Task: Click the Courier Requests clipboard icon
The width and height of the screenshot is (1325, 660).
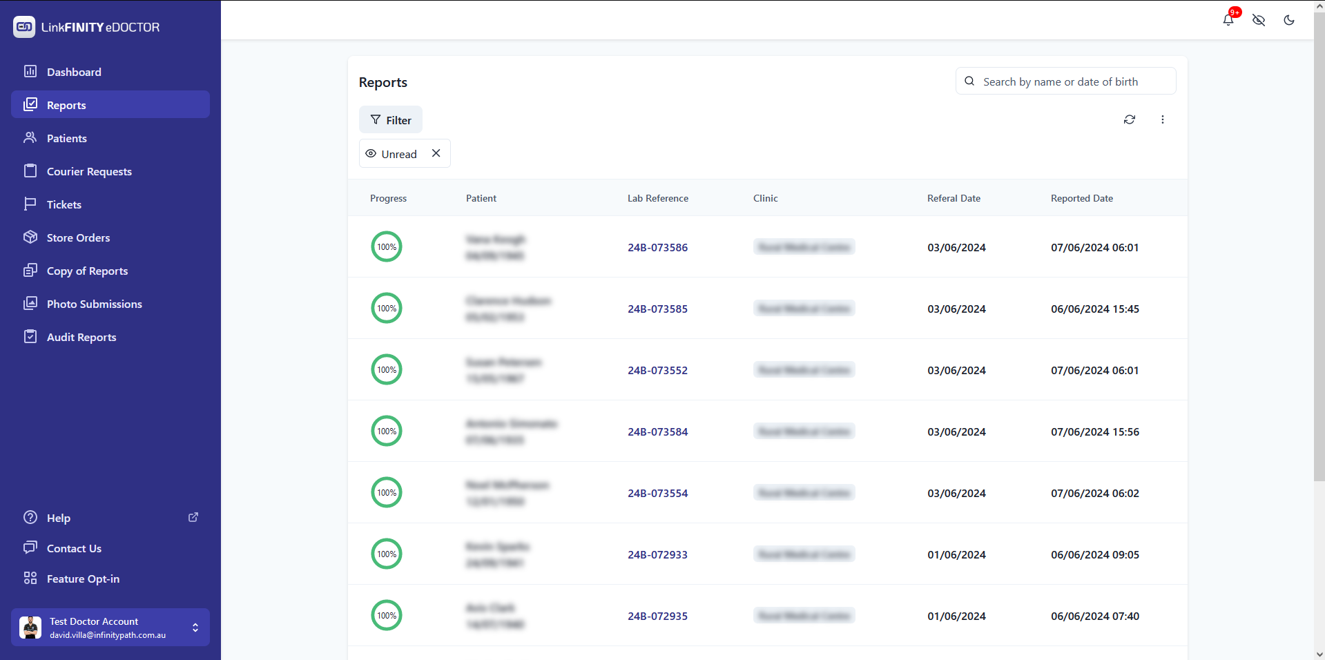Action: tap(30, 171)
